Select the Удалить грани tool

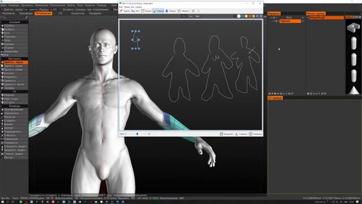[14, 66]
